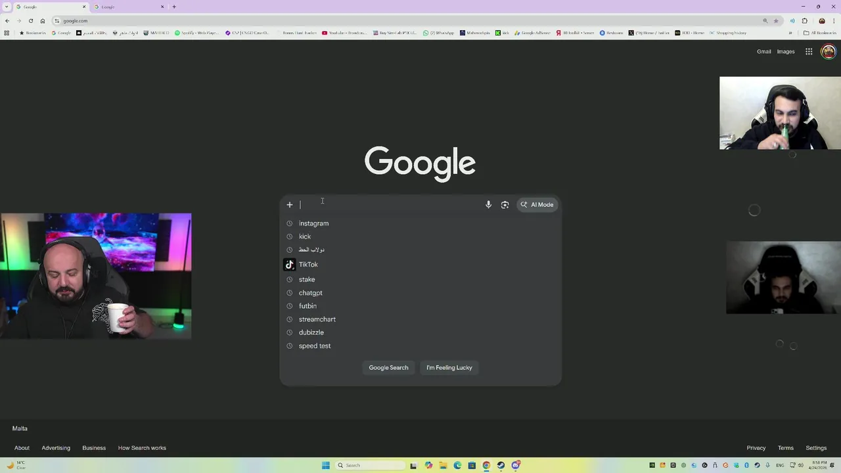841x473 pixels.
Task: Select the dubizzle suggestion
Action: coord(420,332)
